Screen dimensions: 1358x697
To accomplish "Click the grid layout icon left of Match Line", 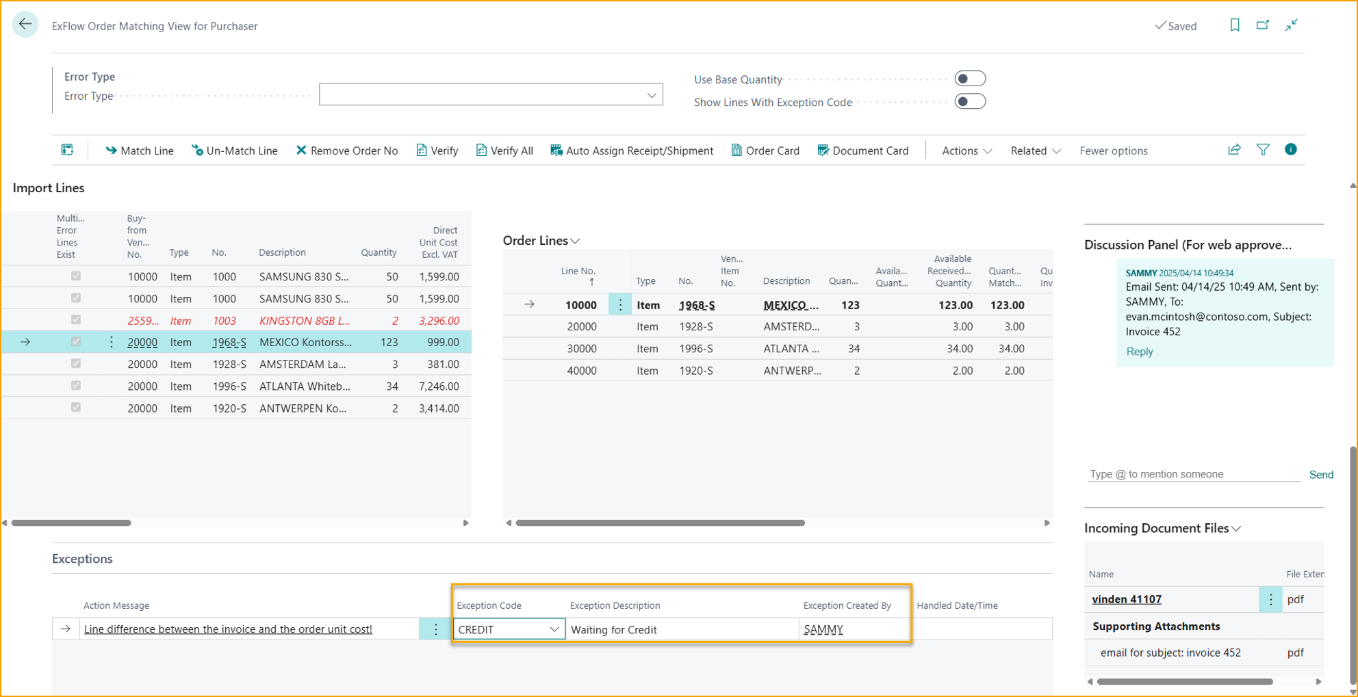I will (x=67, y=150).
